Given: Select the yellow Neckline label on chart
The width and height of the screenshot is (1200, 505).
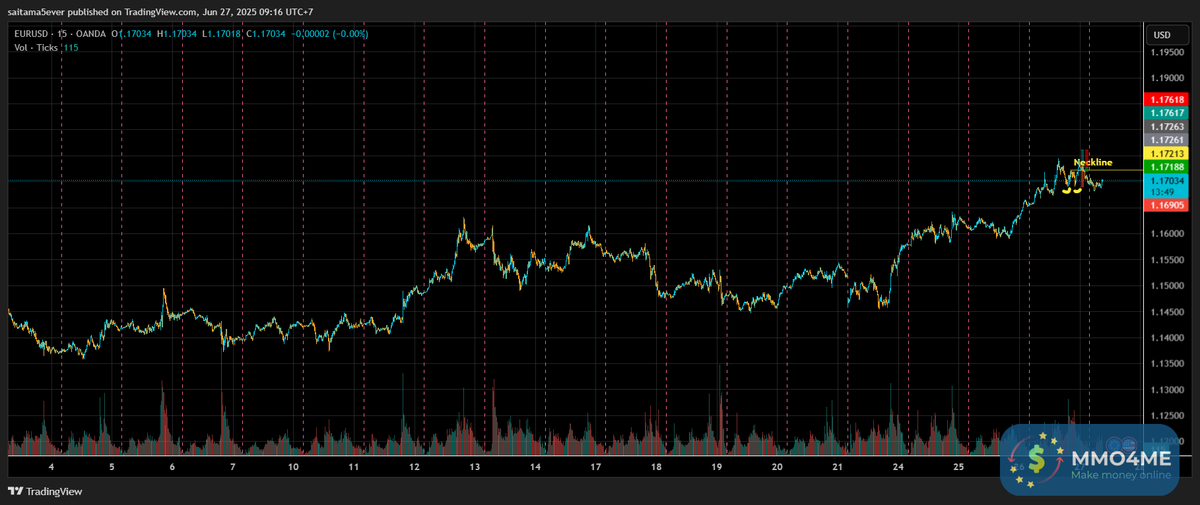Looking at the screenshot, I should click(1093, 162).
